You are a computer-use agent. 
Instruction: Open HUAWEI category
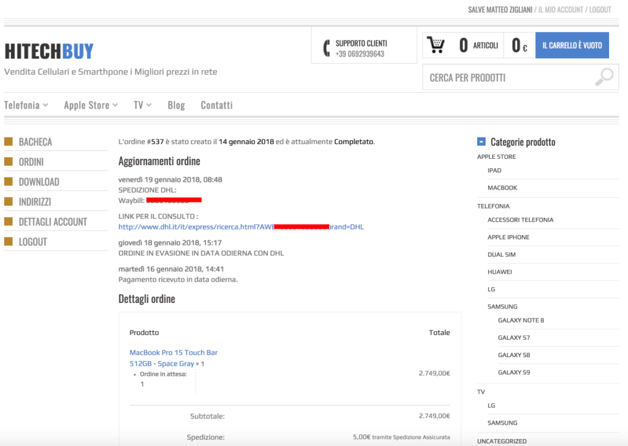pos(499,272)
